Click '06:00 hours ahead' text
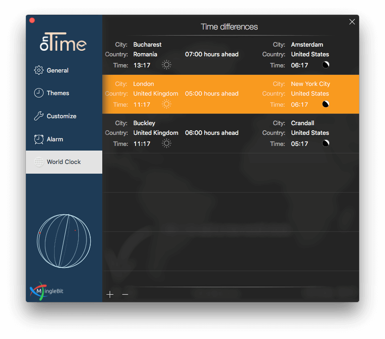385x339 pixels. (211, 133)
